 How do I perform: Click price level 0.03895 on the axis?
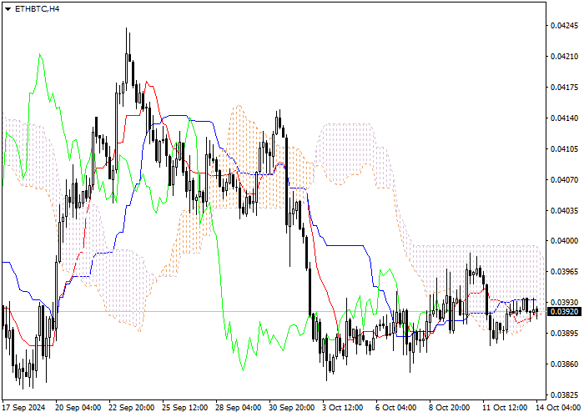click(565, 334)
